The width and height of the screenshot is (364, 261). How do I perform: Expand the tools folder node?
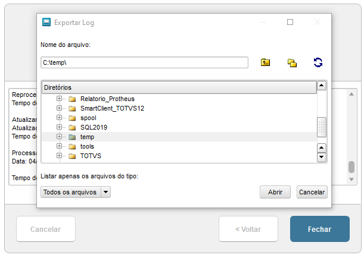click(x=59, y=146)
